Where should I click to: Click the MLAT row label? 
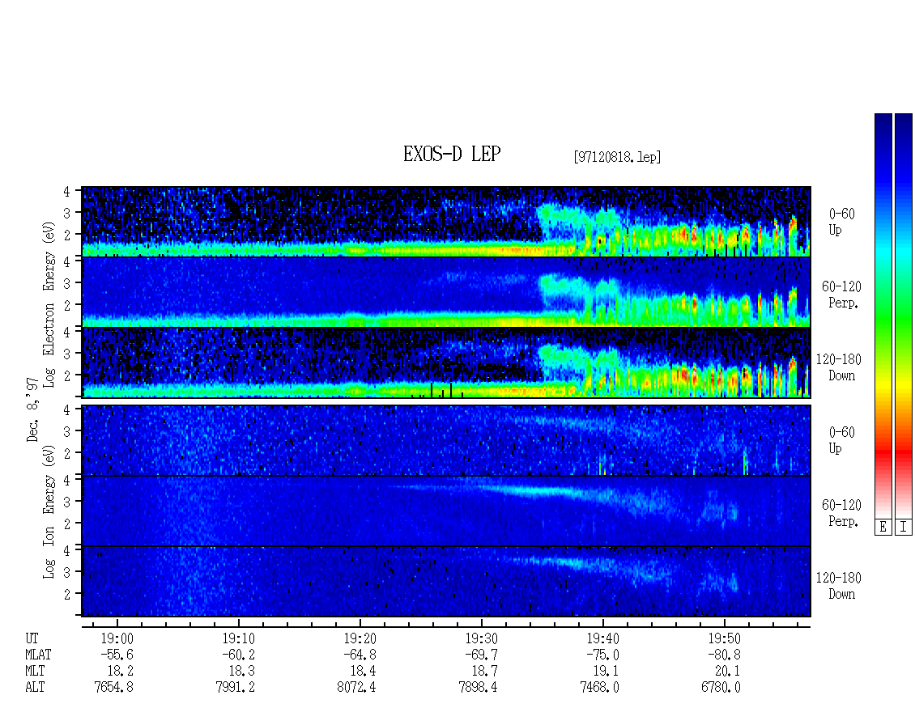tap(39, 655)
